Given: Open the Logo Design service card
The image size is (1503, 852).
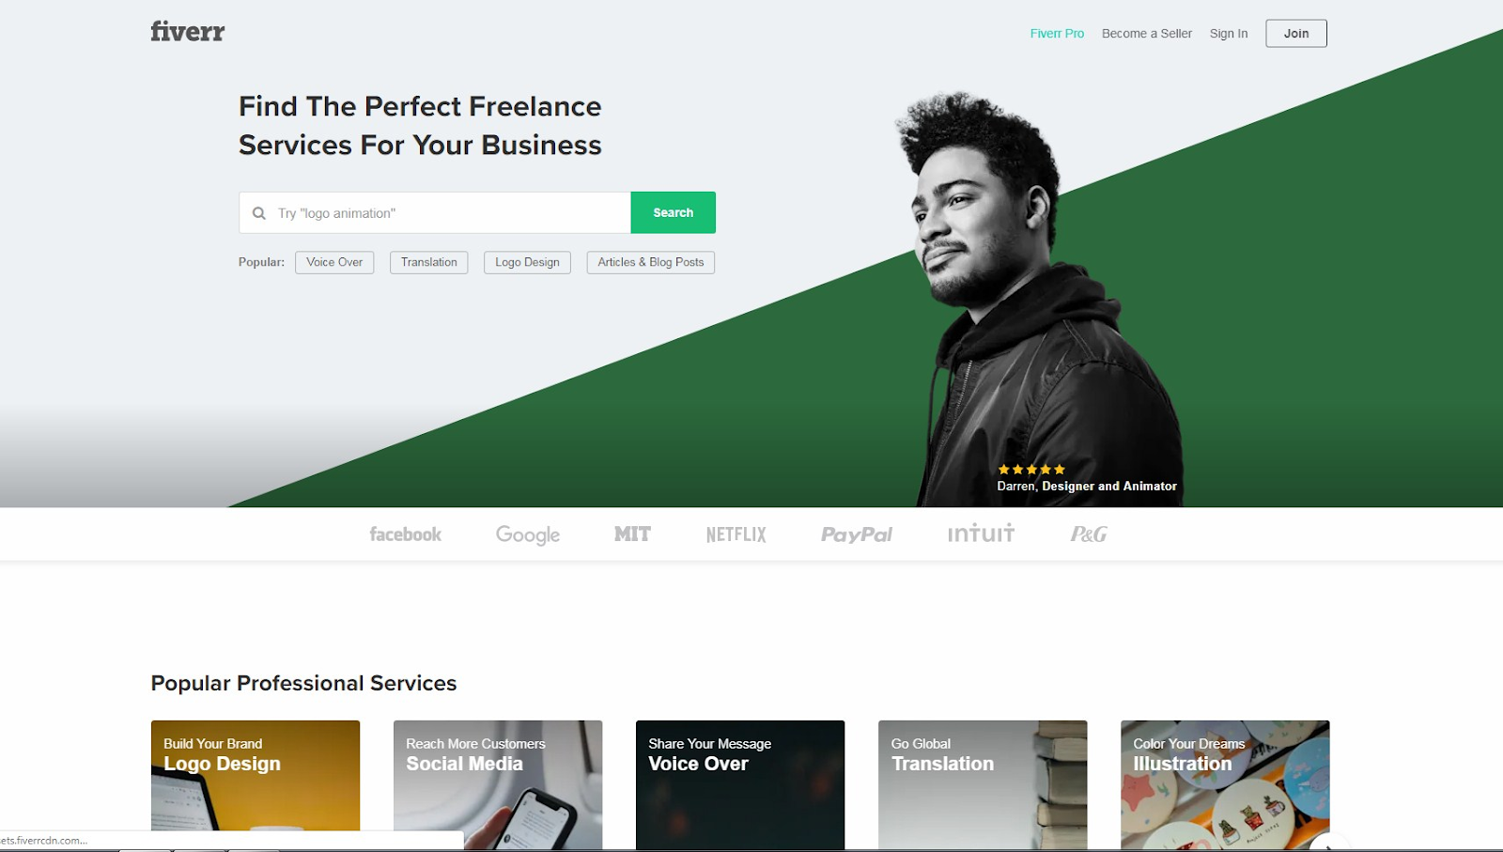Looking at the screenshot, I should [256, 784].
